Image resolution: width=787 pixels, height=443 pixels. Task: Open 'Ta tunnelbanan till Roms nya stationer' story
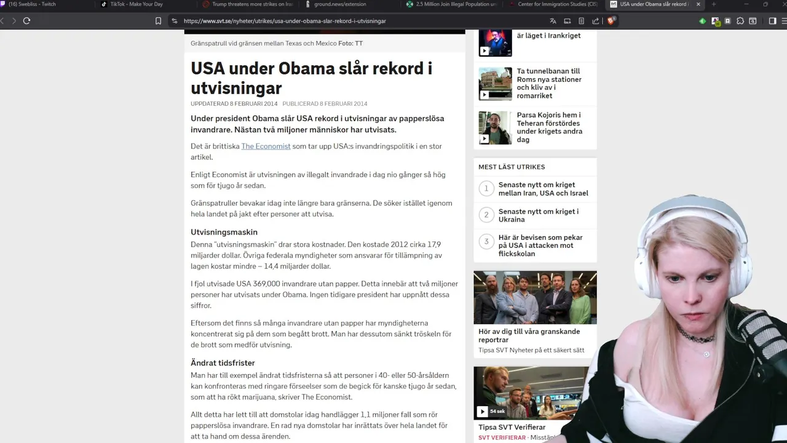549,84
